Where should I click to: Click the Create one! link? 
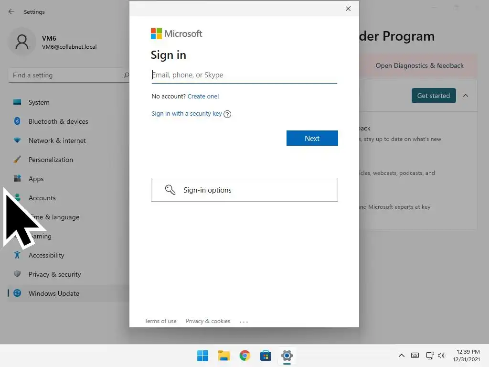tap(203, 96)
